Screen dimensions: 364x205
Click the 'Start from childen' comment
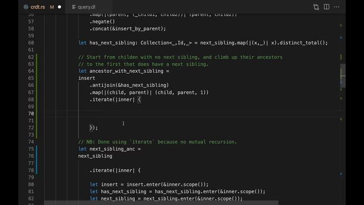pyautogui.click(x=180, y=57)
